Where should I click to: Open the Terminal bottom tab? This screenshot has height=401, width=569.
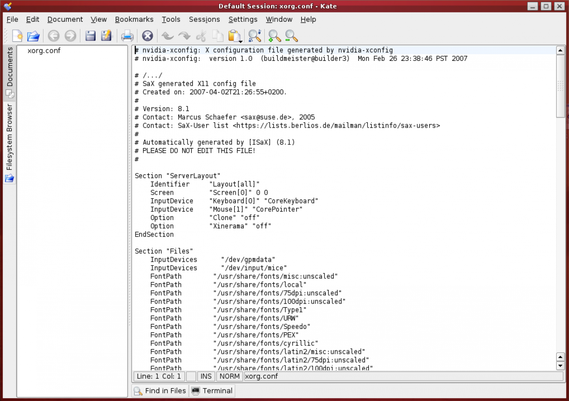(x=212, y=391)
